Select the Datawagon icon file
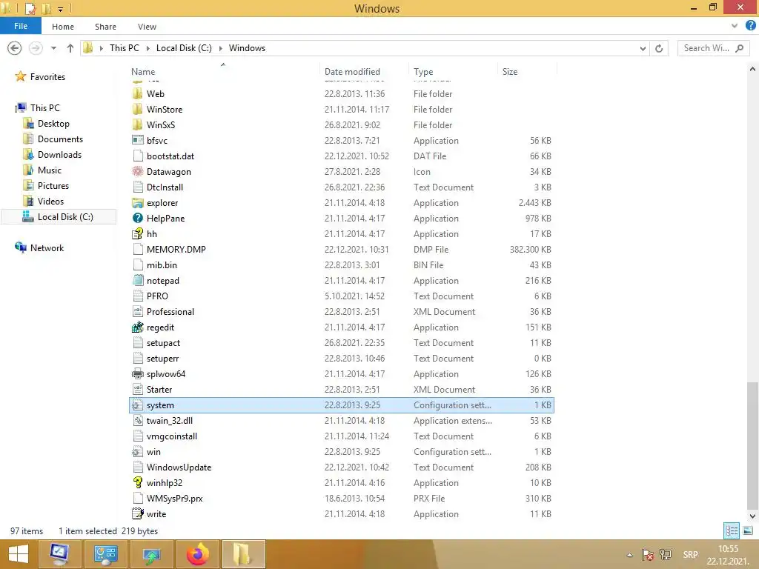This screenshot has width=759, height=569. pyautogui.click(x=138, y=171)
